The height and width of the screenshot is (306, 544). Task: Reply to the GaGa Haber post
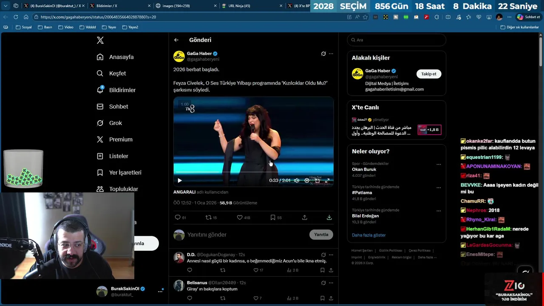coord(180,218)
